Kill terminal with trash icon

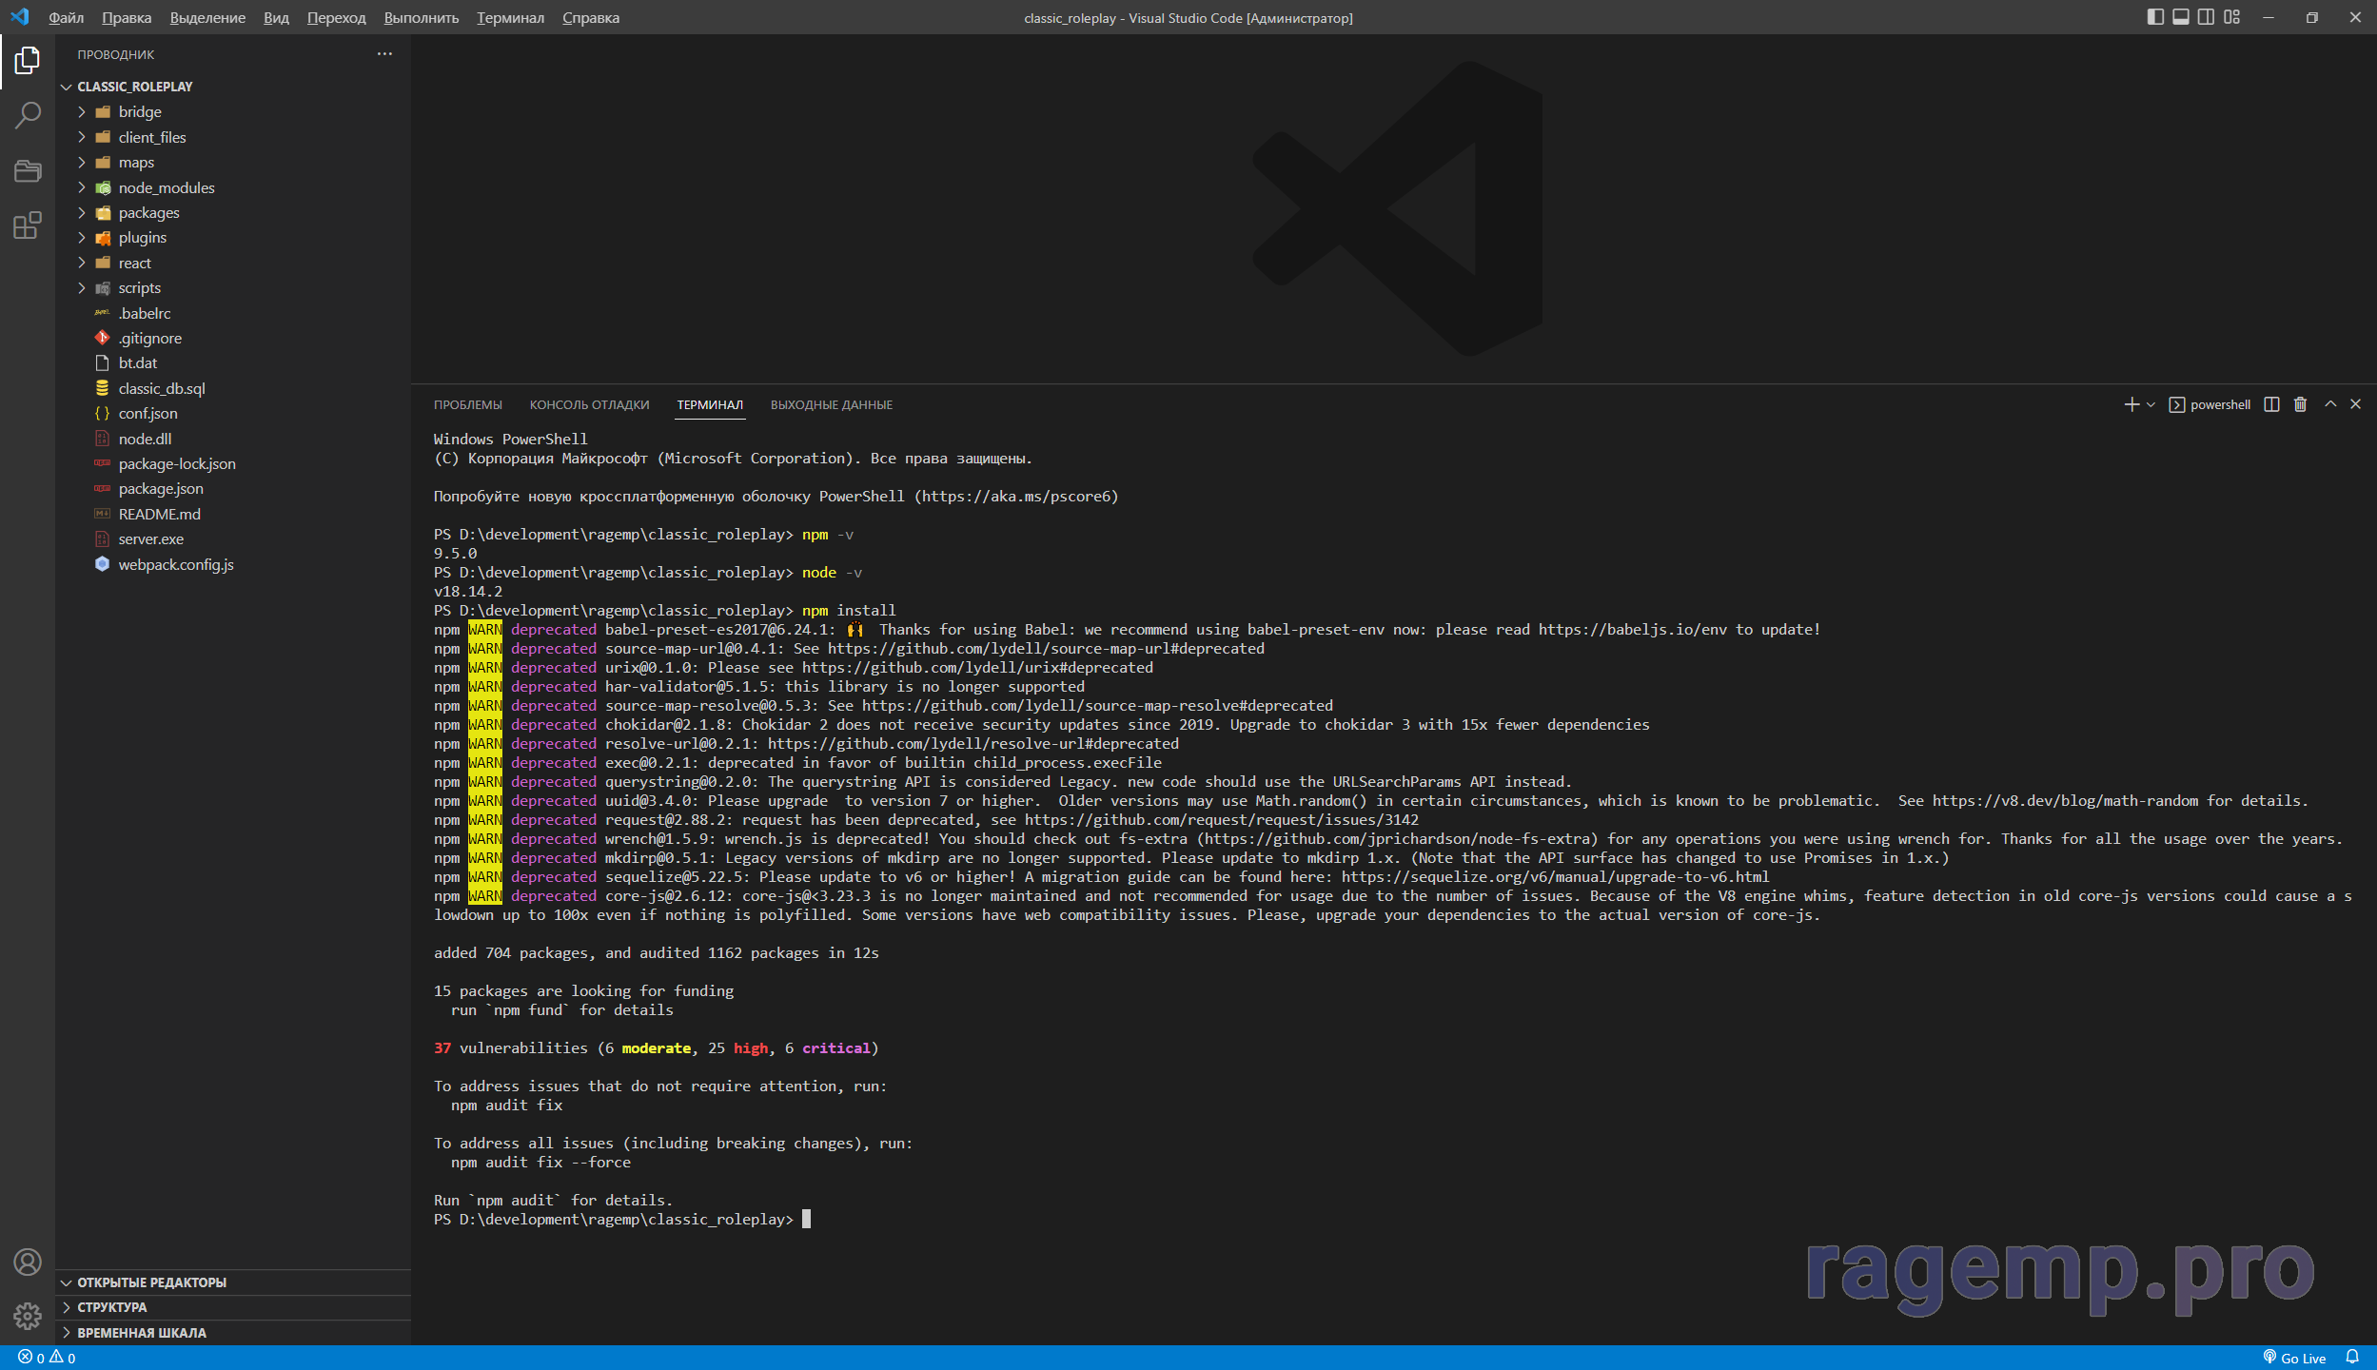point(2300,404)
